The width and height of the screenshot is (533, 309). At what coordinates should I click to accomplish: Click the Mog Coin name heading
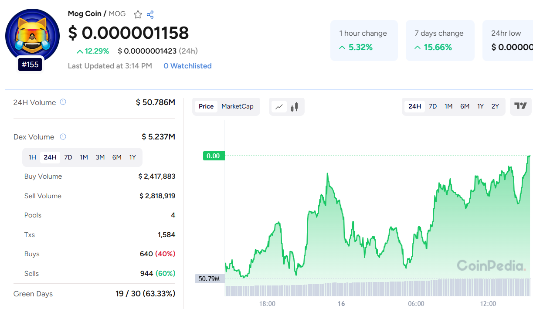pyautogui.click(x=85, y=14)
